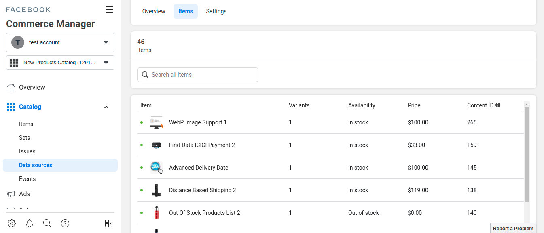Image resolution: width=544 pixels, height=233 pixels.
Task: Open notifications bell icon
Action: (30, 223)
